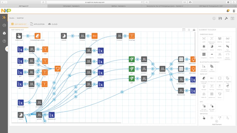Click Studio in the breadcrumb
The height and width of the screenshot is (133, 237).
coord(12,18)
